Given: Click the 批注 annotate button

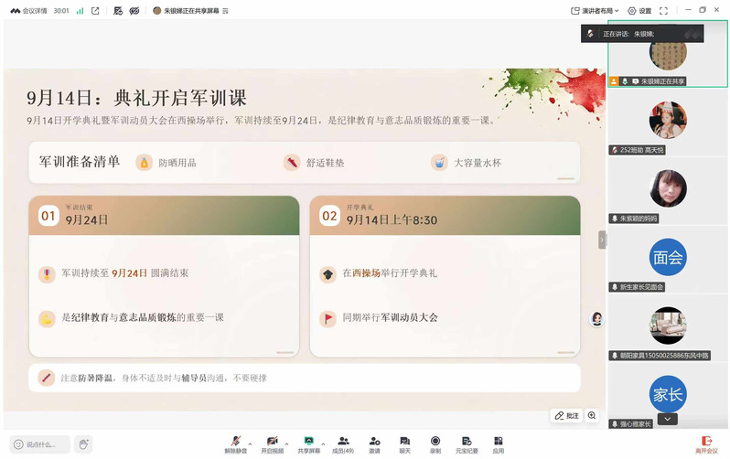Looking at the screenshot, I should 566,415.
